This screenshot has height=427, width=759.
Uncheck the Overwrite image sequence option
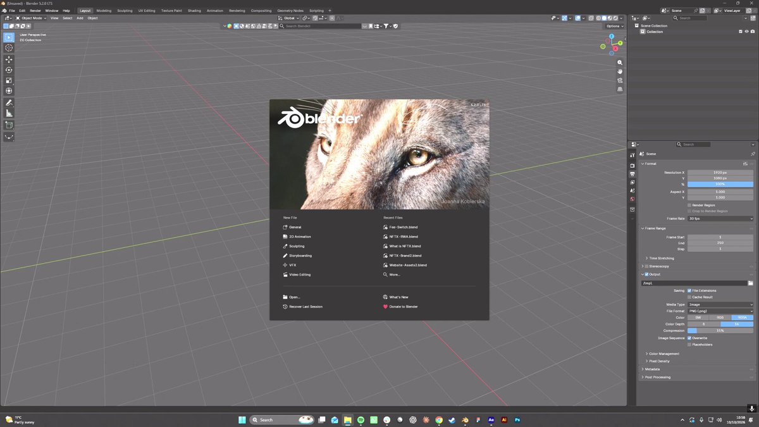point(689,338)
